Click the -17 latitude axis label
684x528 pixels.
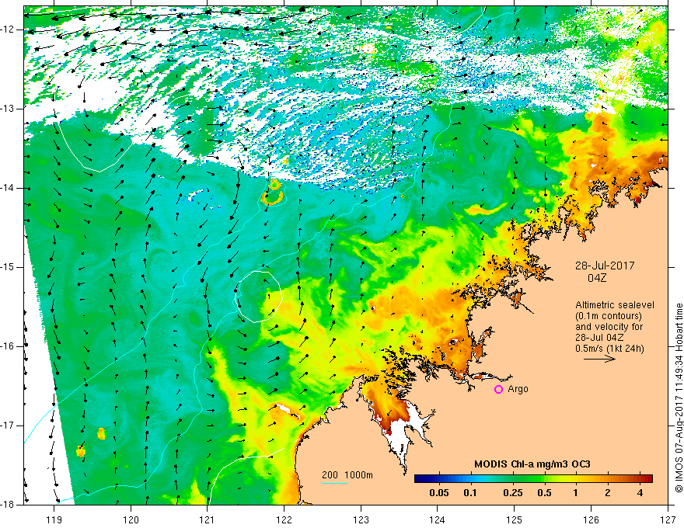[8, 426]
